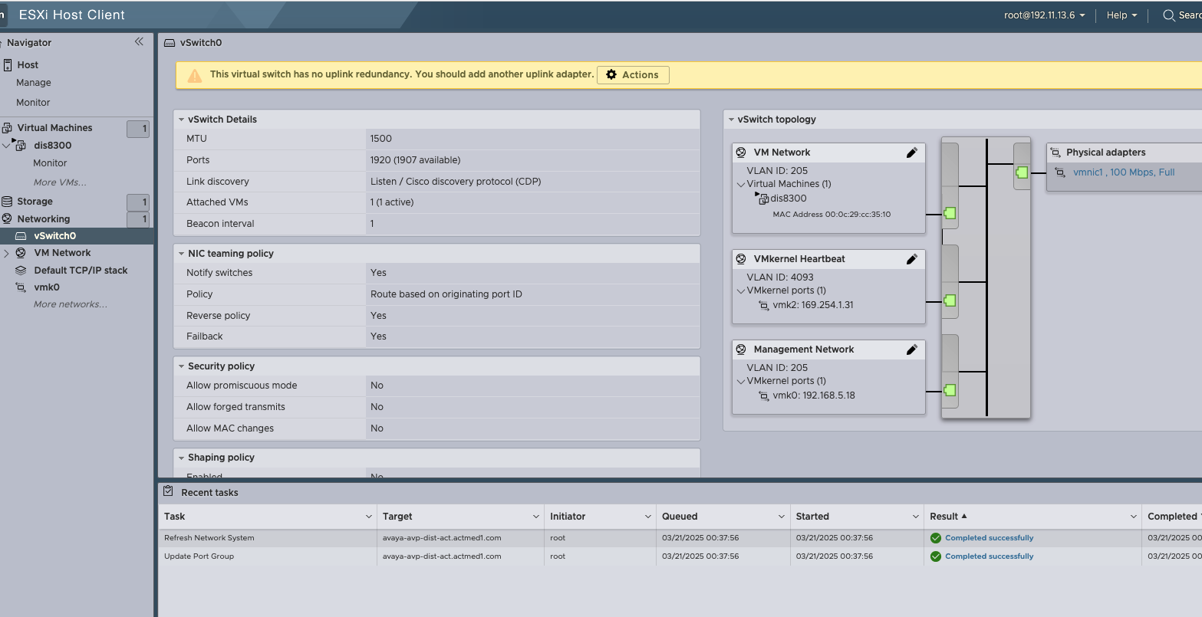Open Completed successfully link for Update Port Group
This screenshot has width=1202, height=617.
point(989,556)
